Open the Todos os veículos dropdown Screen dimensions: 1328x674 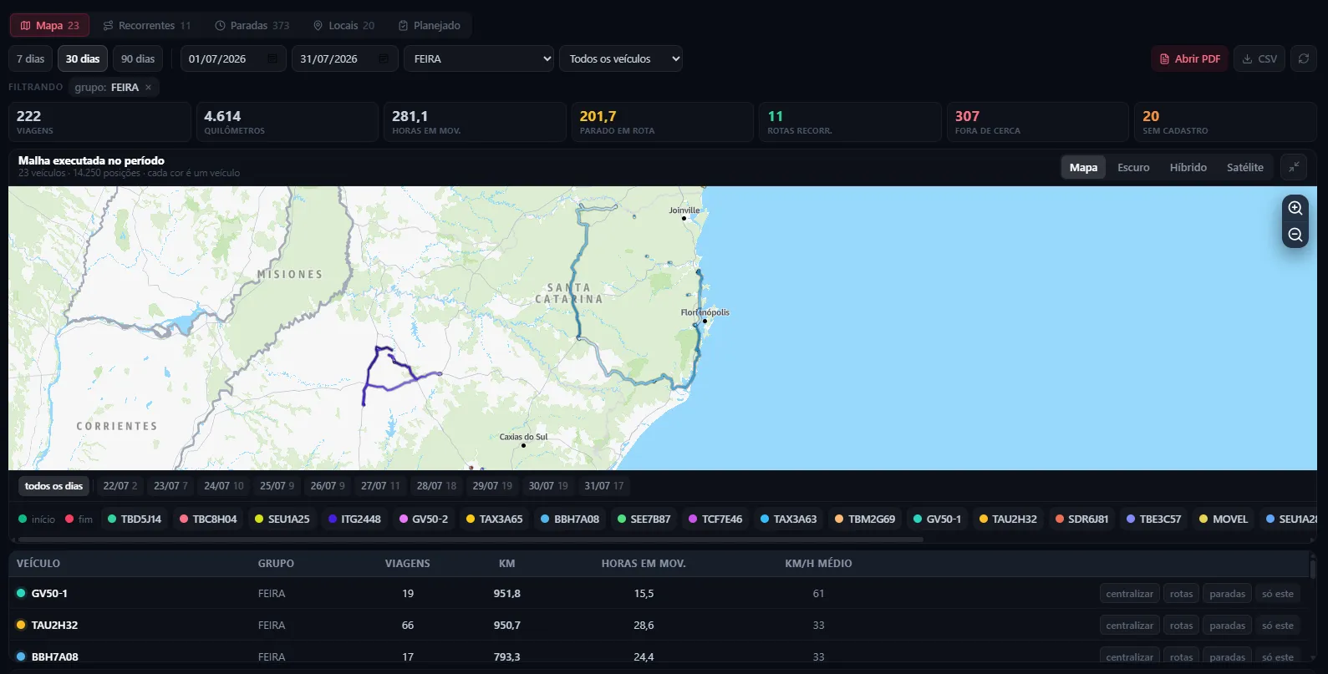click(x=621, y=58)
